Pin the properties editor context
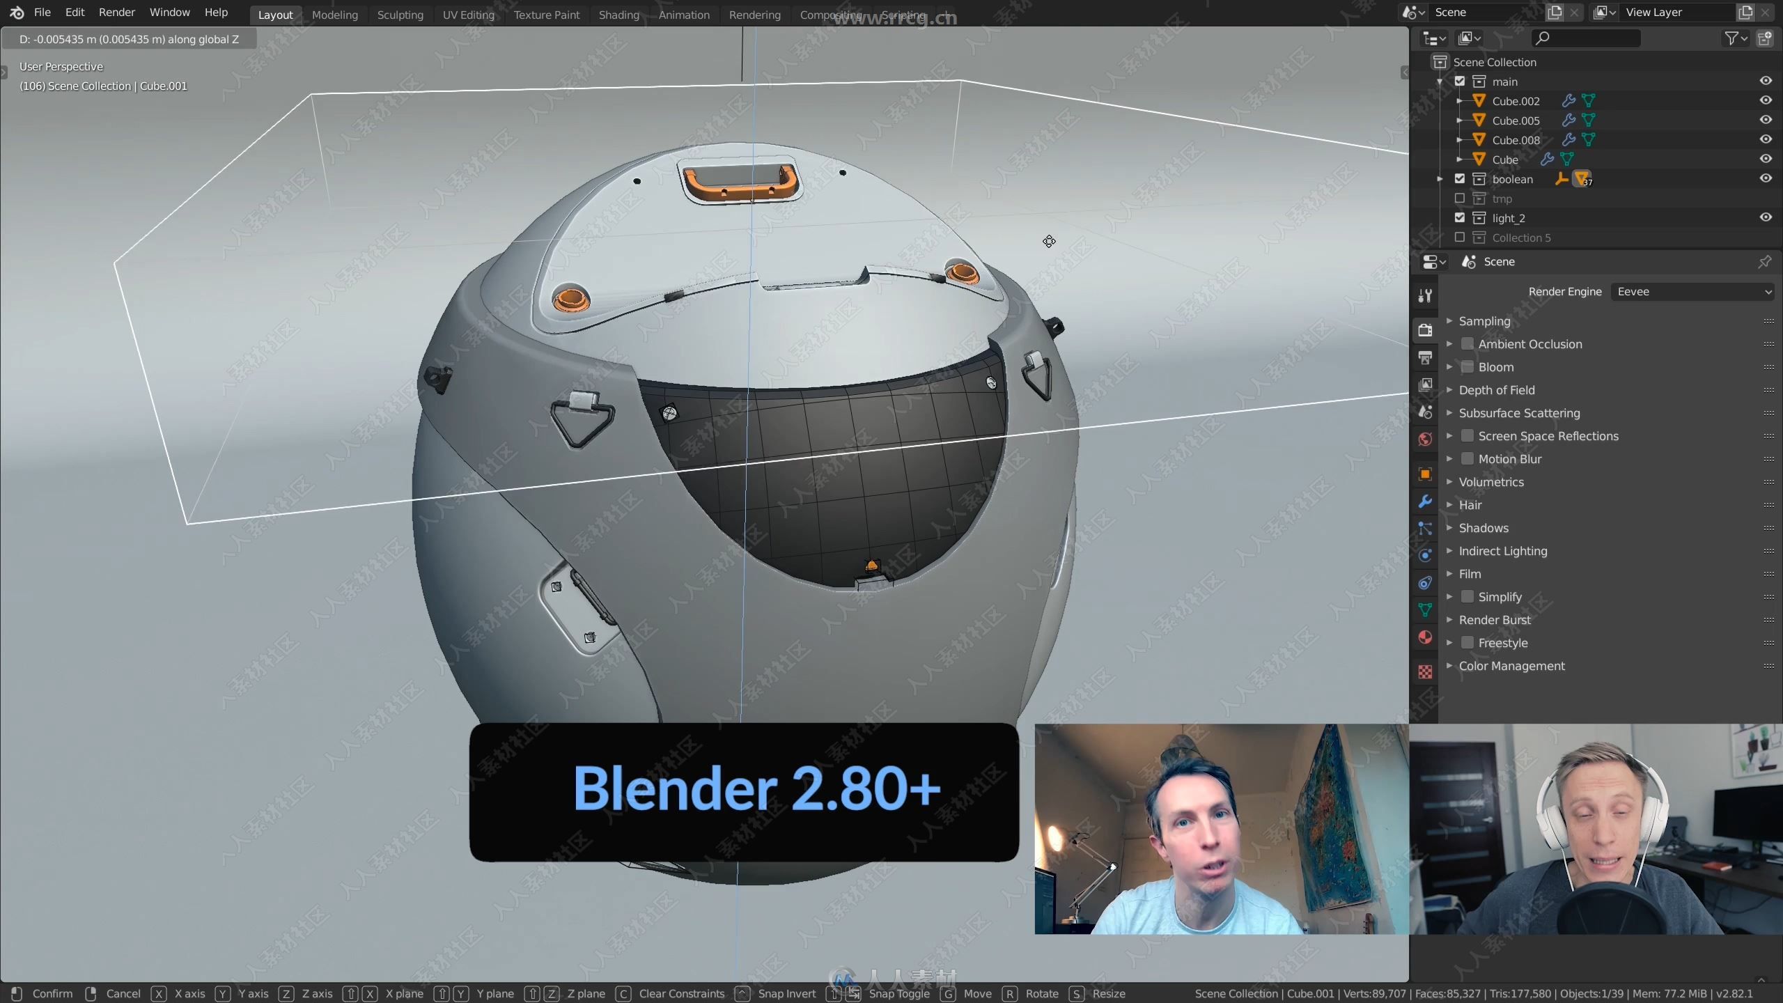This screenshot has width=1783, height=1003. tap(1764, 262)
